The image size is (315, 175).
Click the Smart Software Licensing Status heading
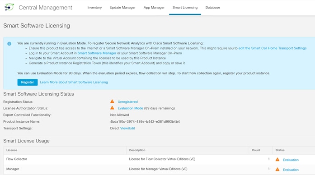[38, 94]
